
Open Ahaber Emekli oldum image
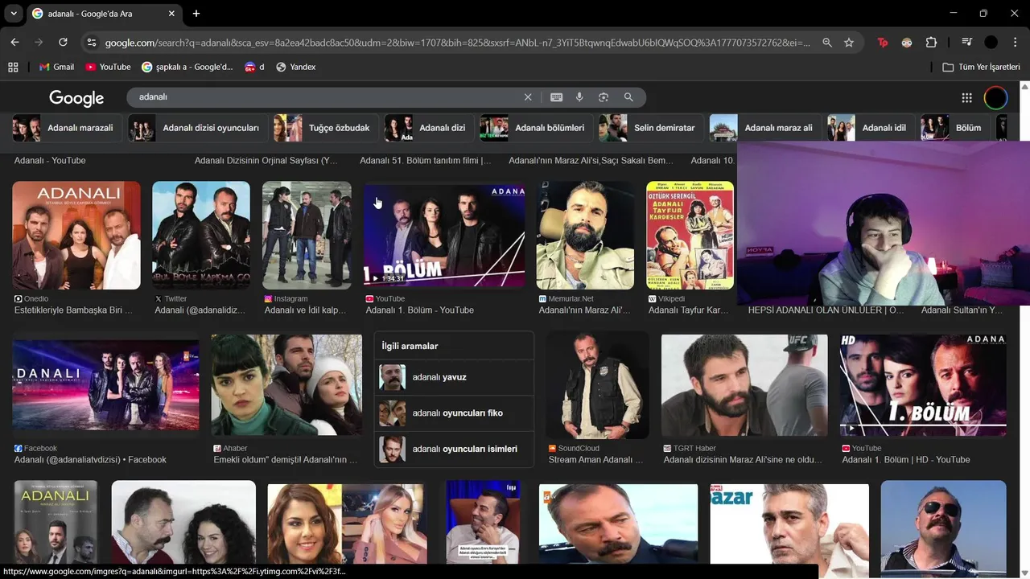(x=286, y=385)
